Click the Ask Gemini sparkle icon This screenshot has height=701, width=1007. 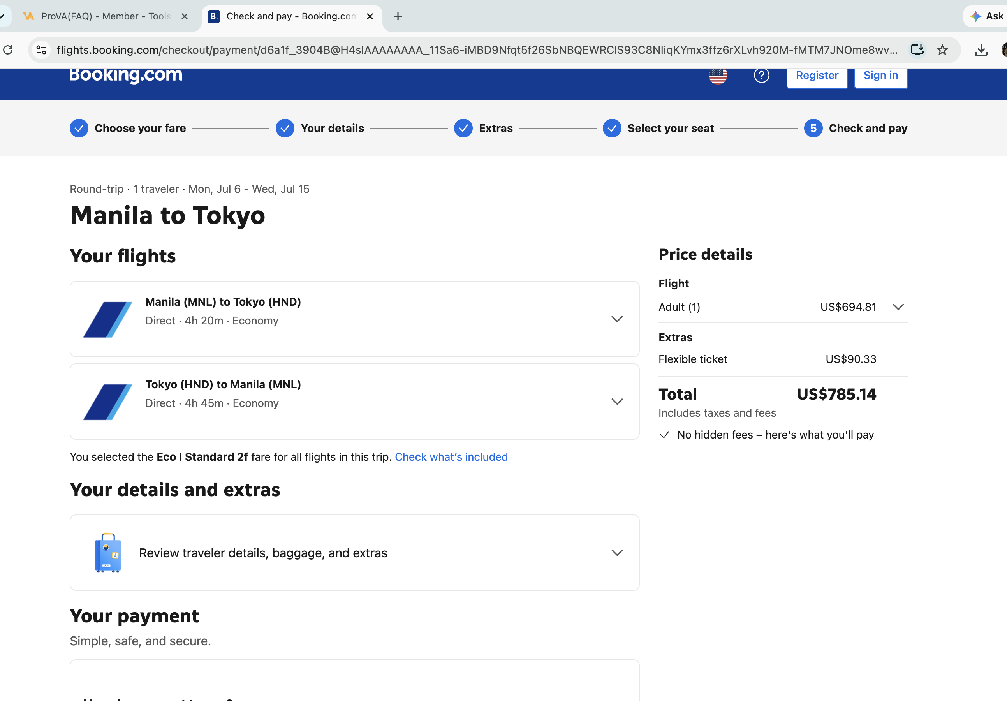(975, 16)
